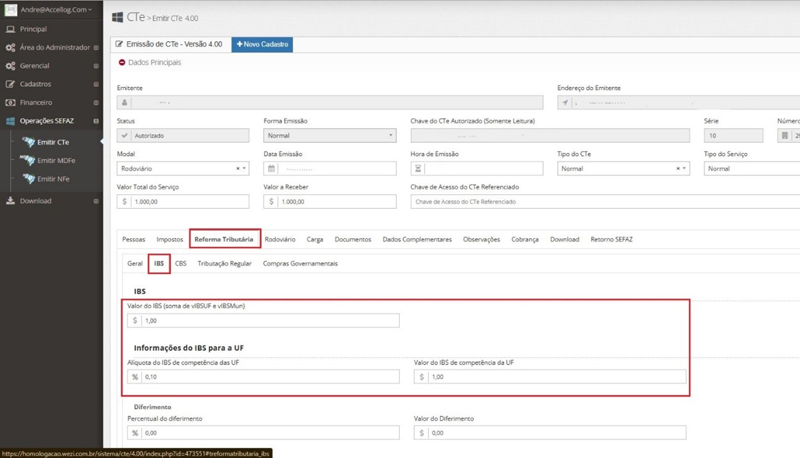The height and width of the screenshot is (458, 800).
Task: Select the IBS sub-tab
Action: click(159, 263)
